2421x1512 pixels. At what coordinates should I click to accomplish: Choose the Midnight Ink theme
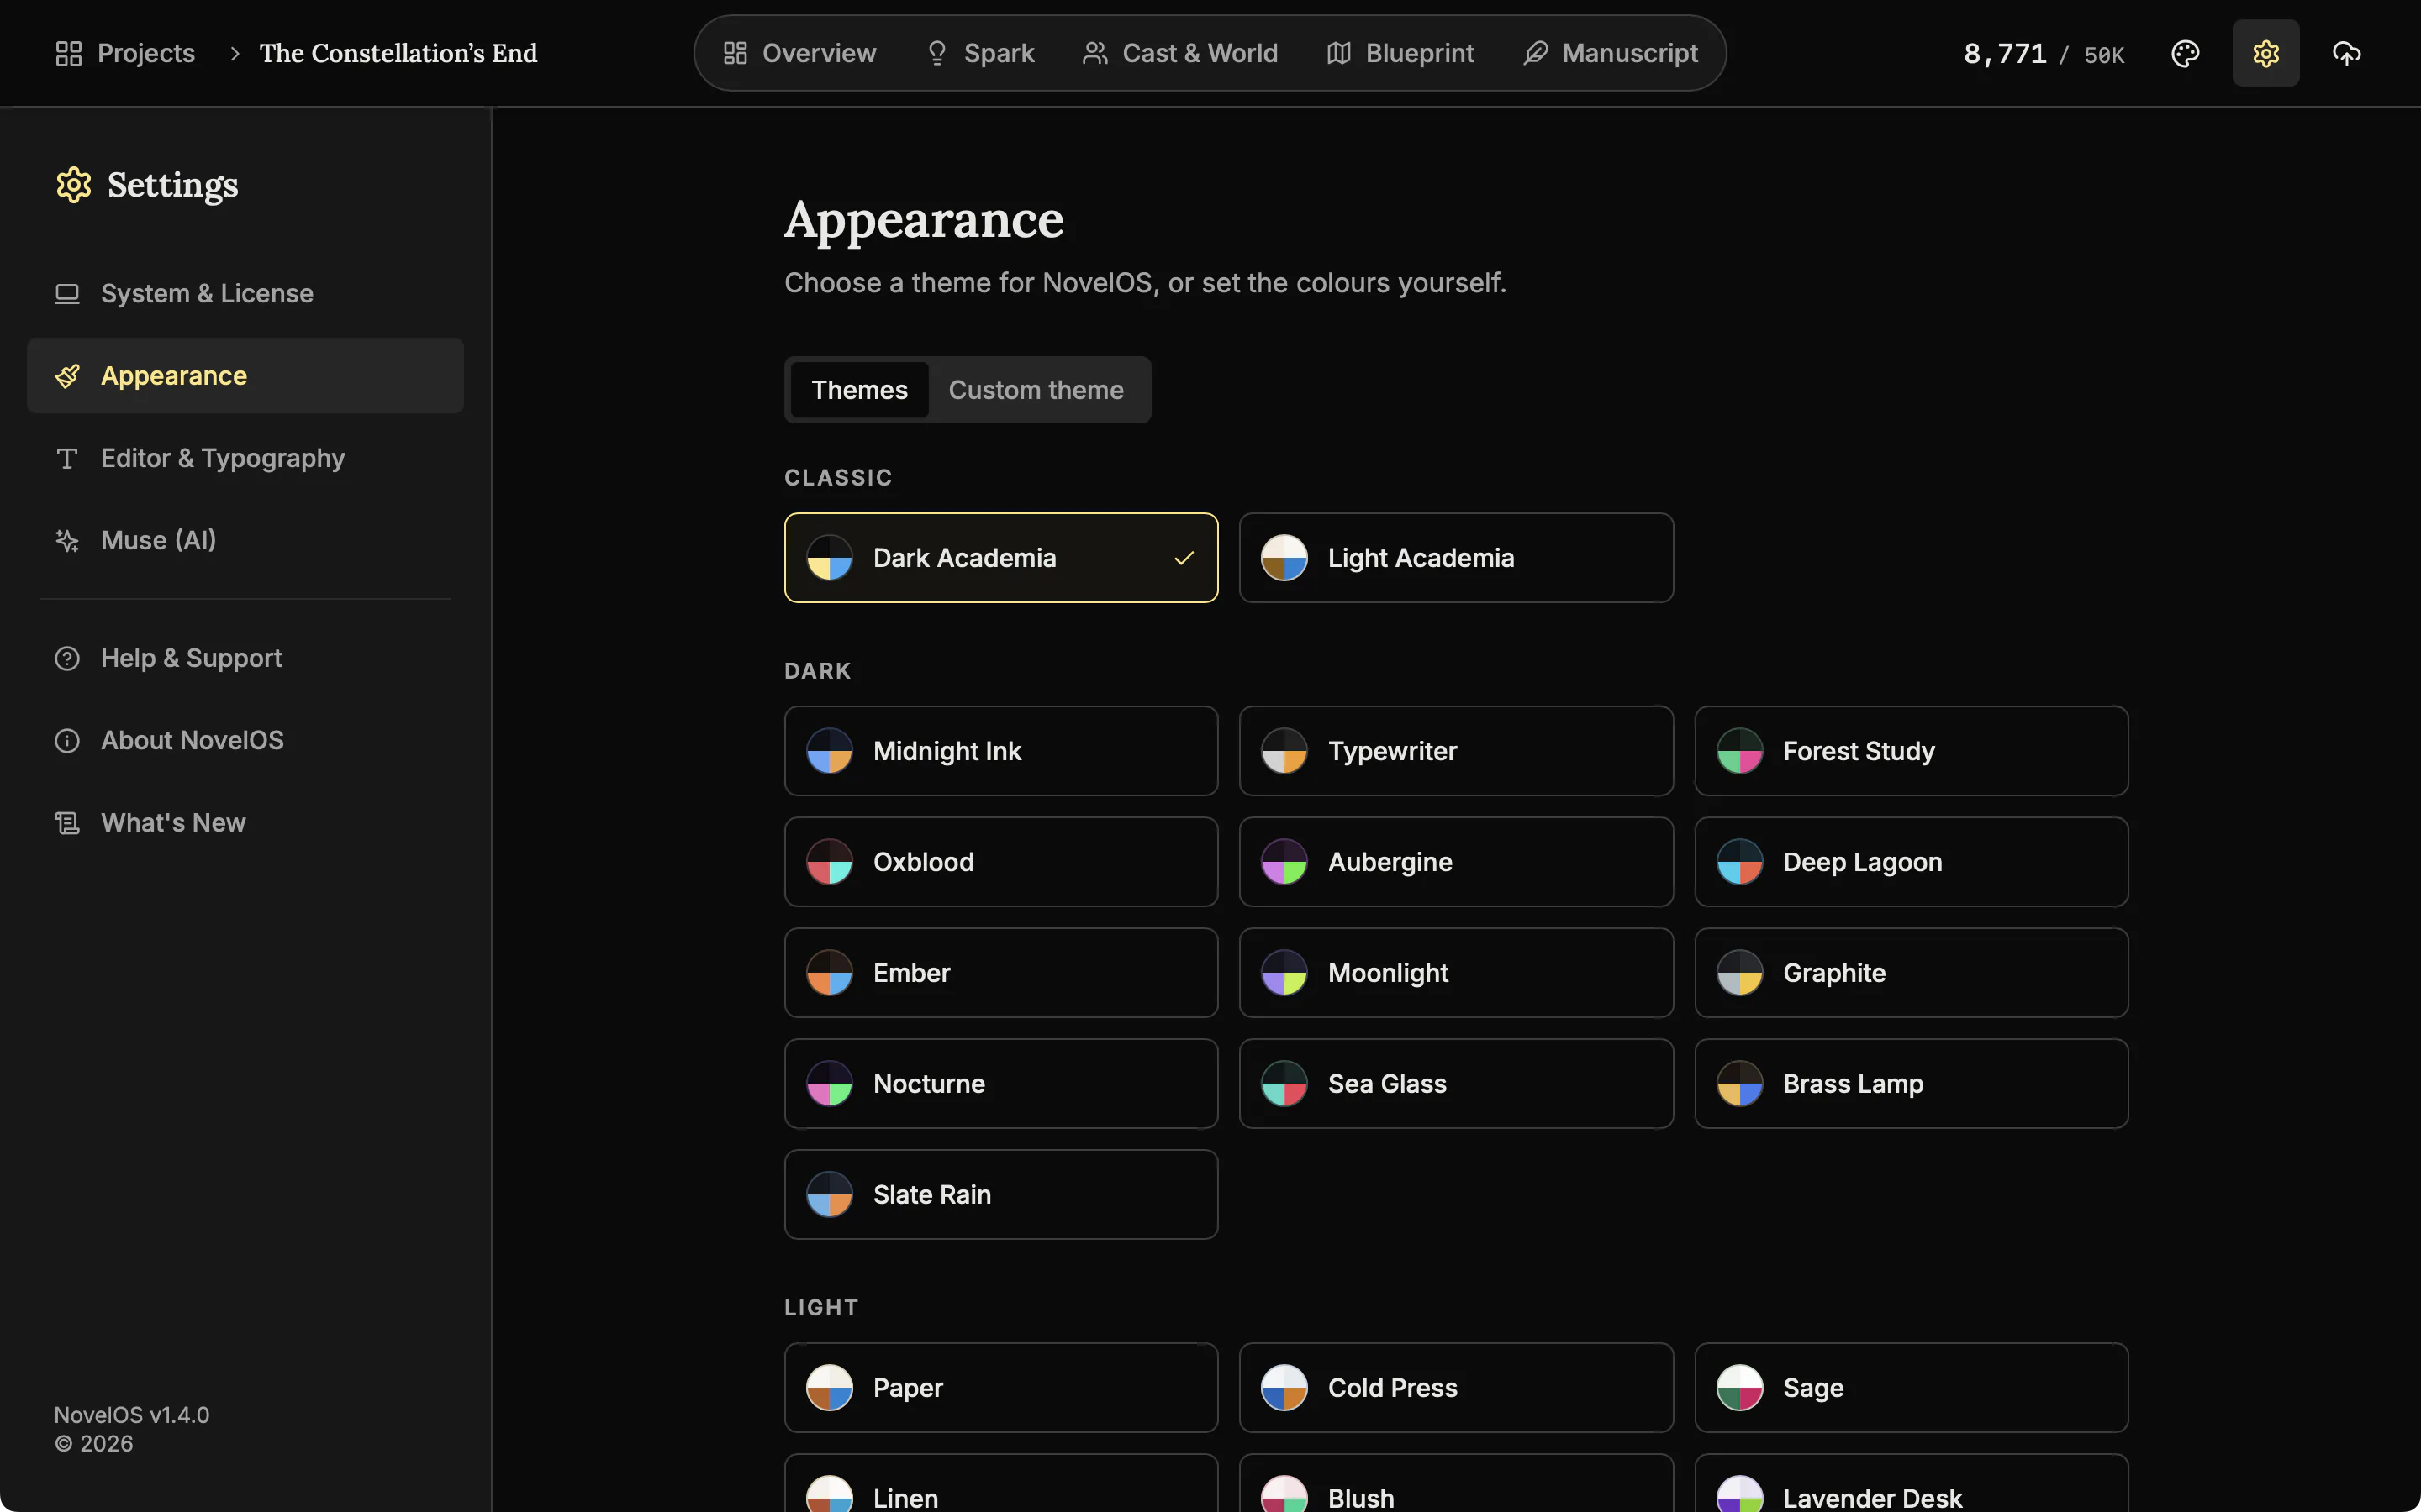pyautogui.click(x=1000, y=751)
